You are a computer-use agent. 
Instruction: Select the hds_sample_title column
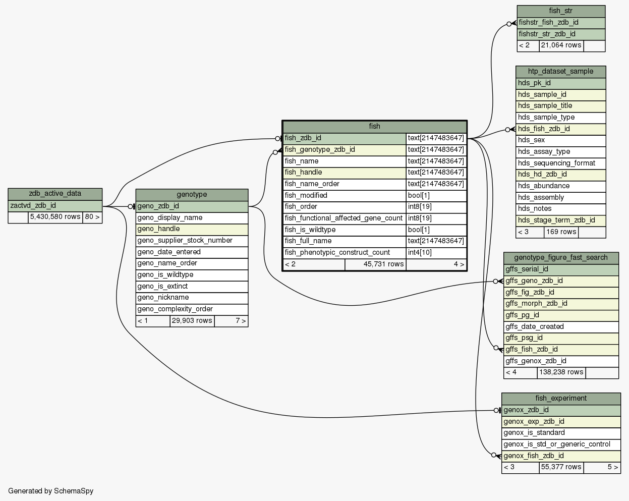pyautogui.click(x=561, y=106)
